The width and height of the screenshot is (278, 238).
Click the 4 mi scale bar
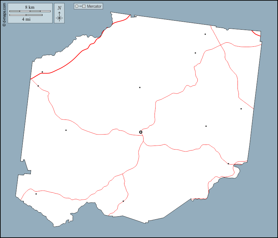[26, 15]
